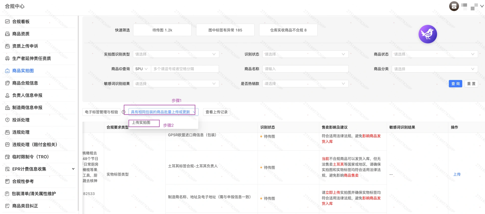The width and height of the screenshot is (485, 214).
Task: Open the 敏感词识别结果 dropdown
Action: click(x=176, y=84)
